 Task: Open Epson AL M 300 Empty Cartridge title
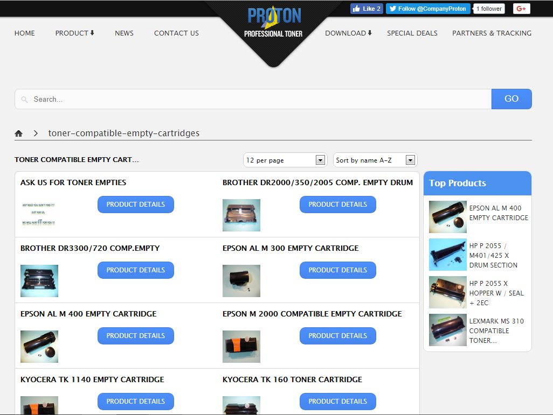coord(291,248)
